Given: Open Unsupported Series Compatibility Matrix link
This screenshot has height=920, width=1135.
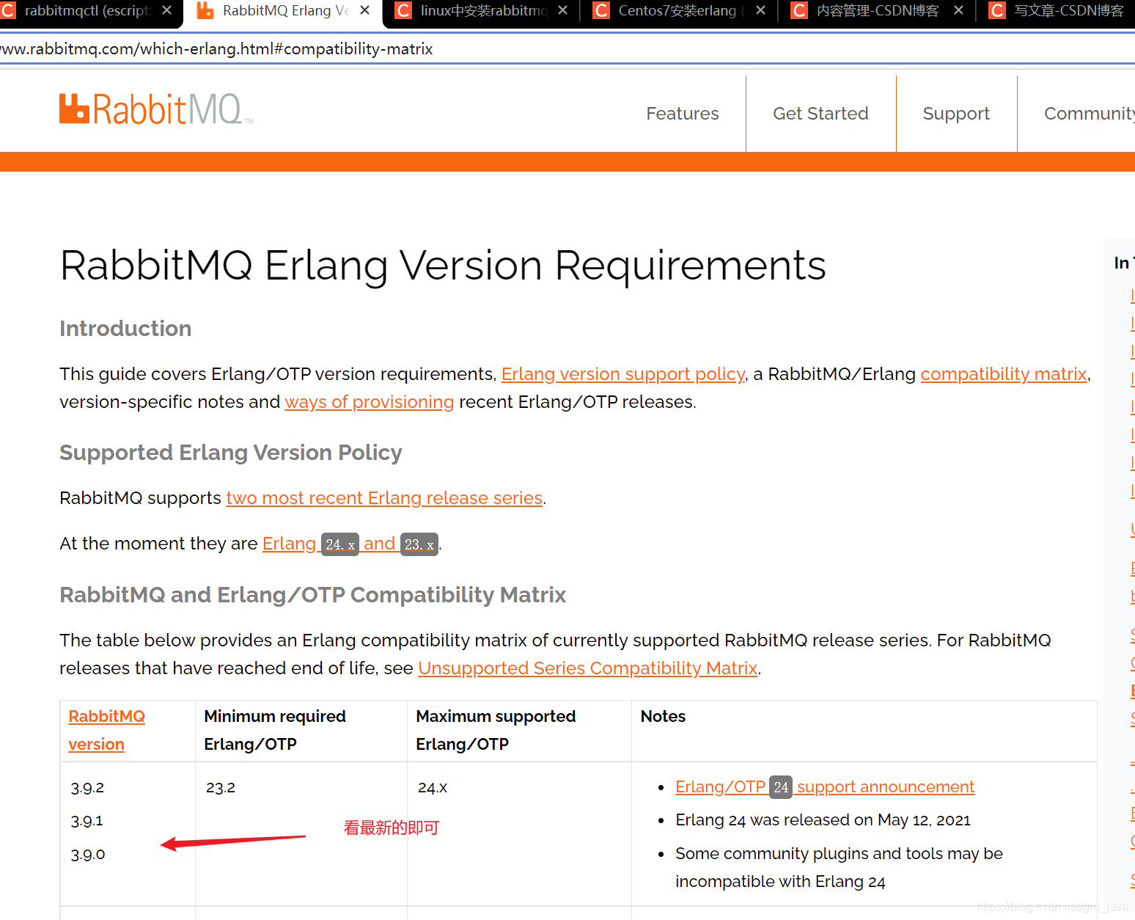Looking at the screenshot, I should 588,668.
